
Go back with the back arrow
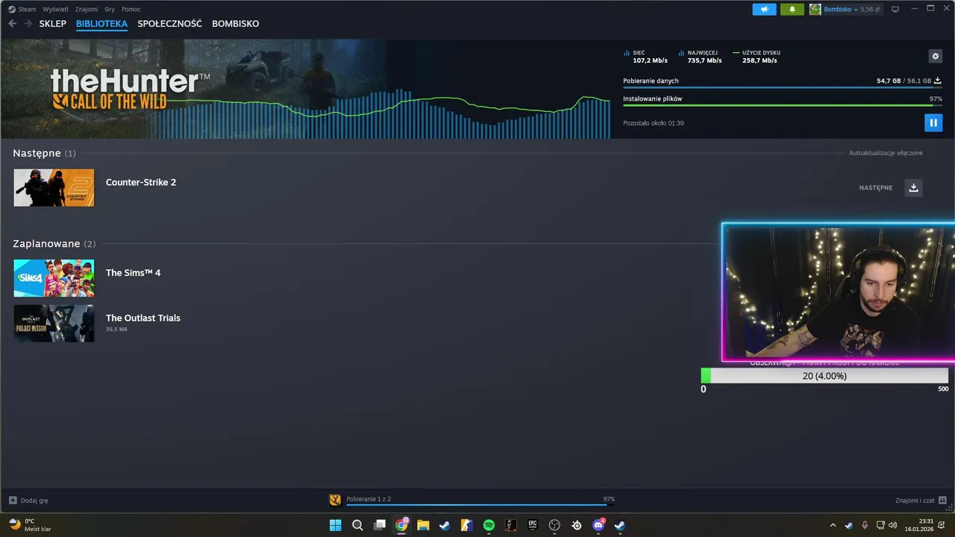click(x=12, y=24)
